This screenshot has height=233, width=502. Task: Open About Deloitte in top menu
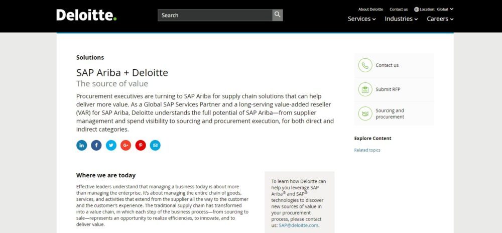point(370,9)
